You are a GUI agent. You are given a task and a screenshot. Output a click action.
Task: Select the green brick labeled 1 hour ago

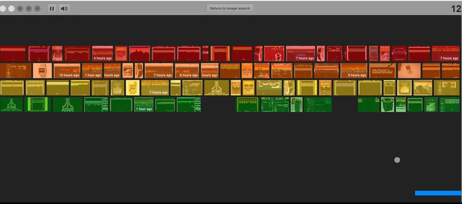144,105
